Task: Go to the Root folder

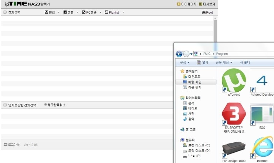Action: [x=207, y=13]
